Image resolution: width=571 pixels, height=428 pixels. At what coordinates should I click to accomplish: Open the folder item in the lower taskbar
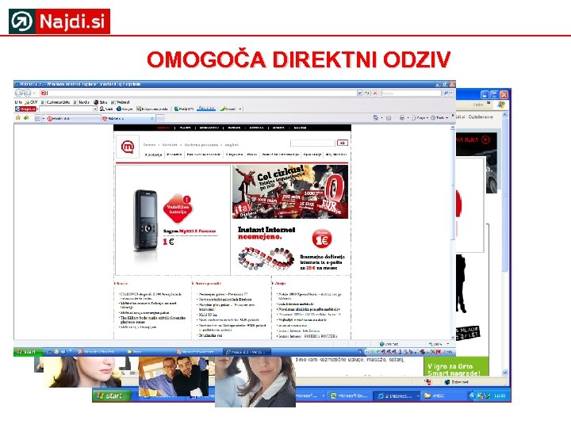coord(442,396)
